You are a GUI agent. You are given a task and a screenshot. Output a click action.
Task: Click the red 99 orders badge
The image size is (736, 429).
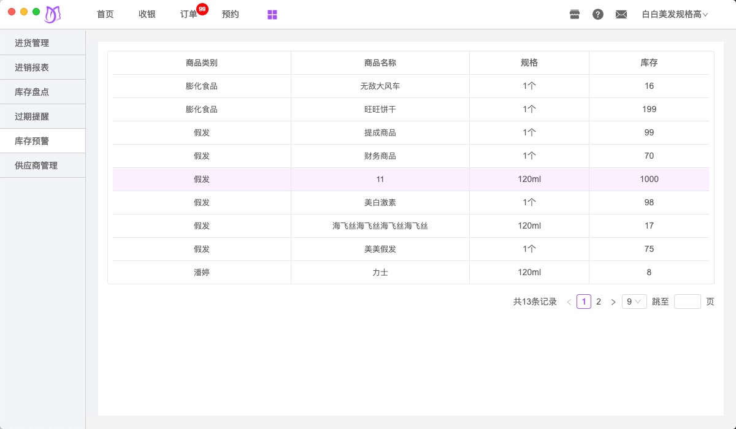pyautogui.click(x=202, y=9)
